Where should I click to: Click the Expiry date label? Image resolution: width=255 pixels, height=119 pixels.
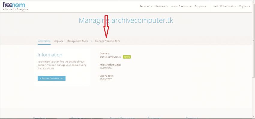pos(106,76)
